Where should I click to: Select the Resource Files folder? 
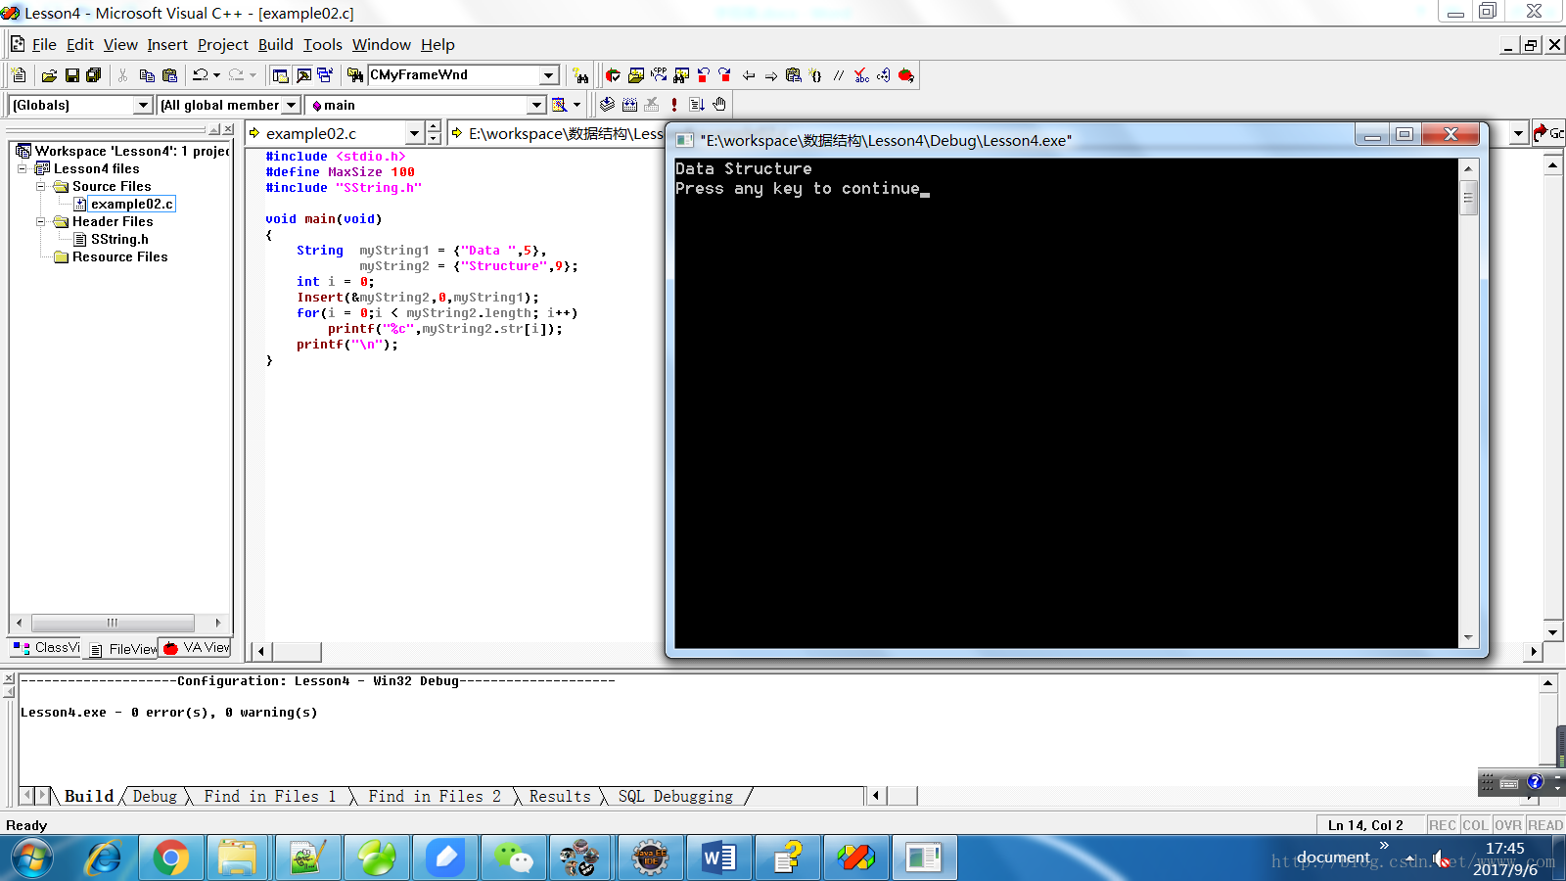119,256
